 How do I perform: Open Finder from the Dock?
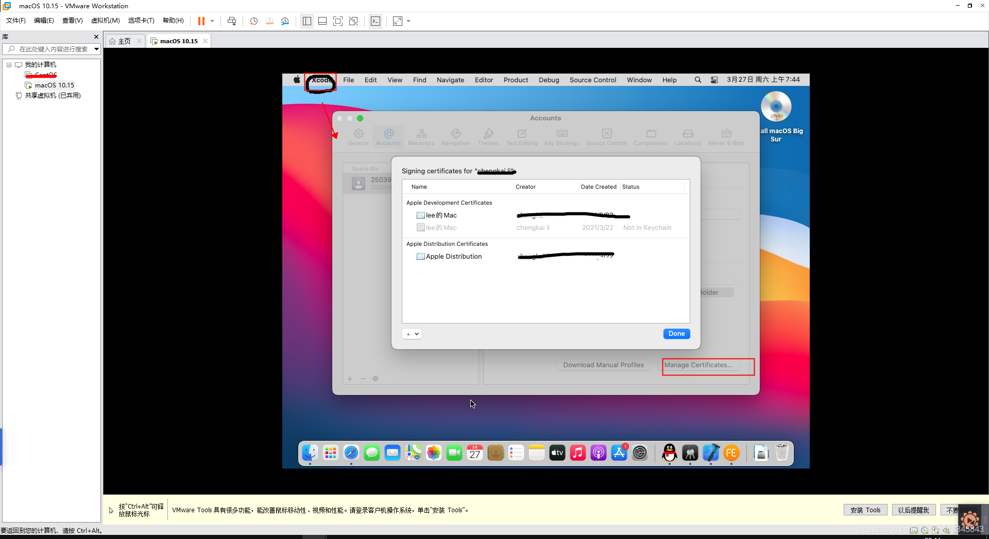310,453
